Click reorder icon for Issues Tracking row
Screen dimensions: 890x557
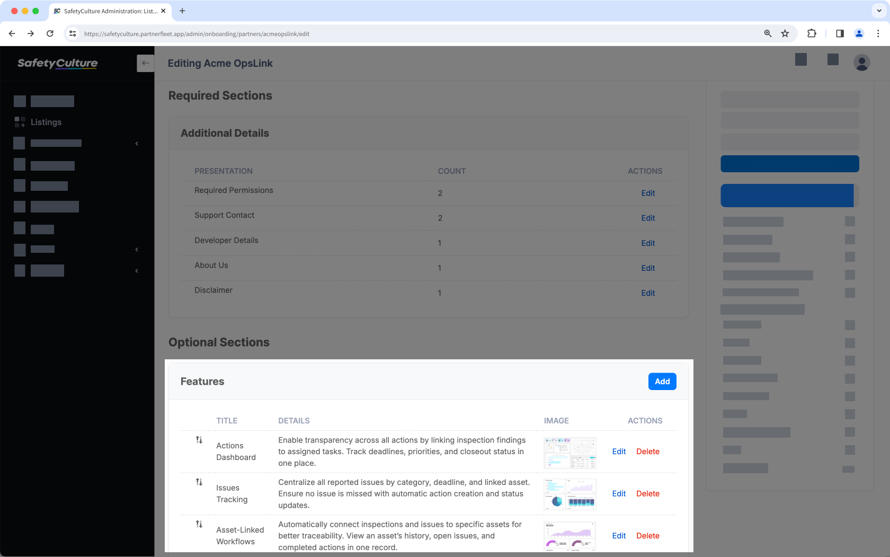click(199, 482)
